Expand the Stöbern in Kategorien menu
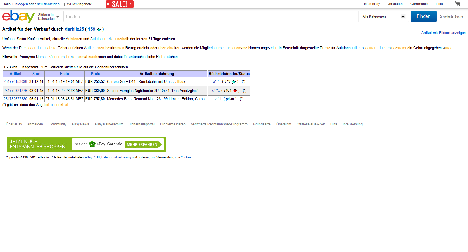Screen dimensions: 468x252 pyautogui.click(x=49, y=17)
